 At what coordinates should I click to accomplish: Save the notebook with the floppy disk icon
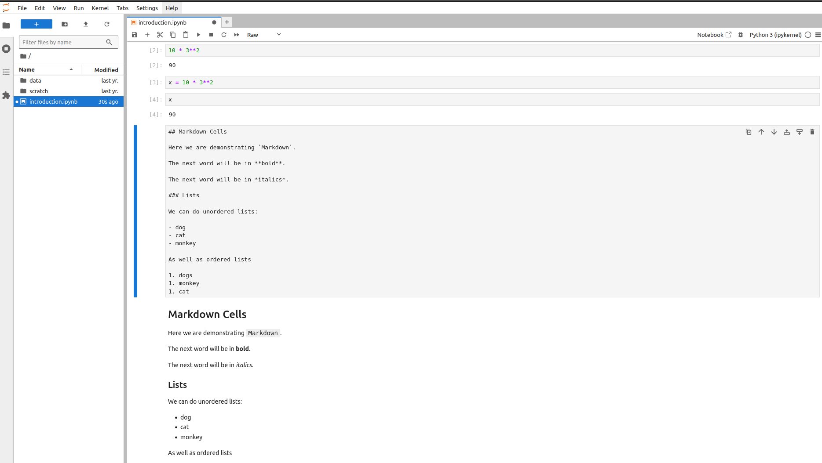click(x=135, y=35)
